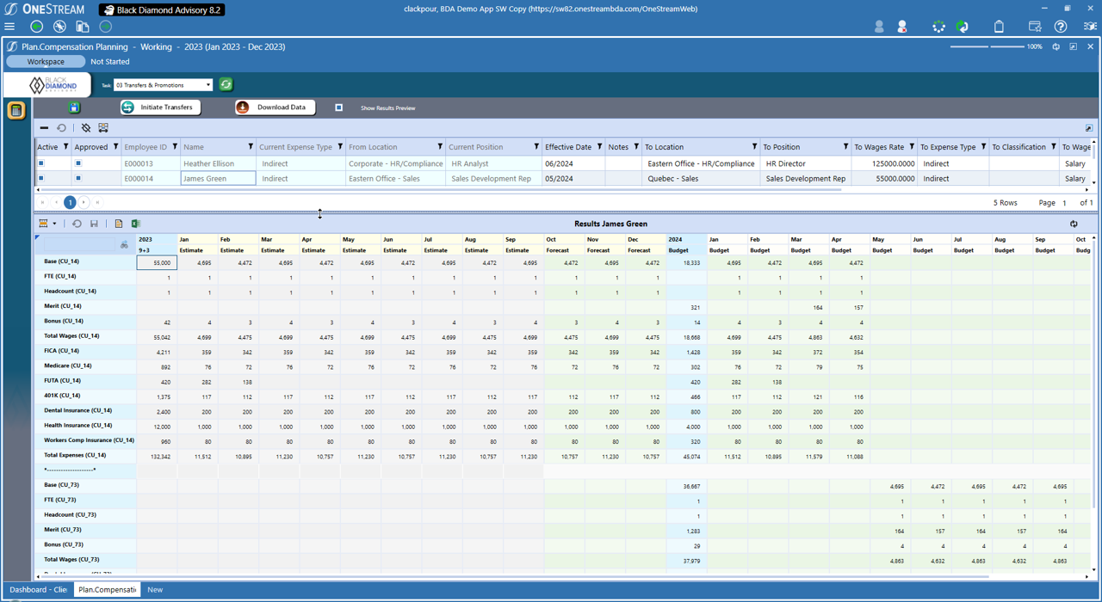Select the James Green name cell
1102x602 pixels.
[x=218, y=179]
